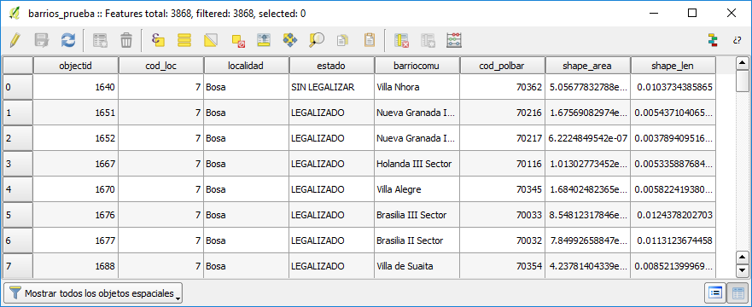Select row 4 by its row header

18,189
